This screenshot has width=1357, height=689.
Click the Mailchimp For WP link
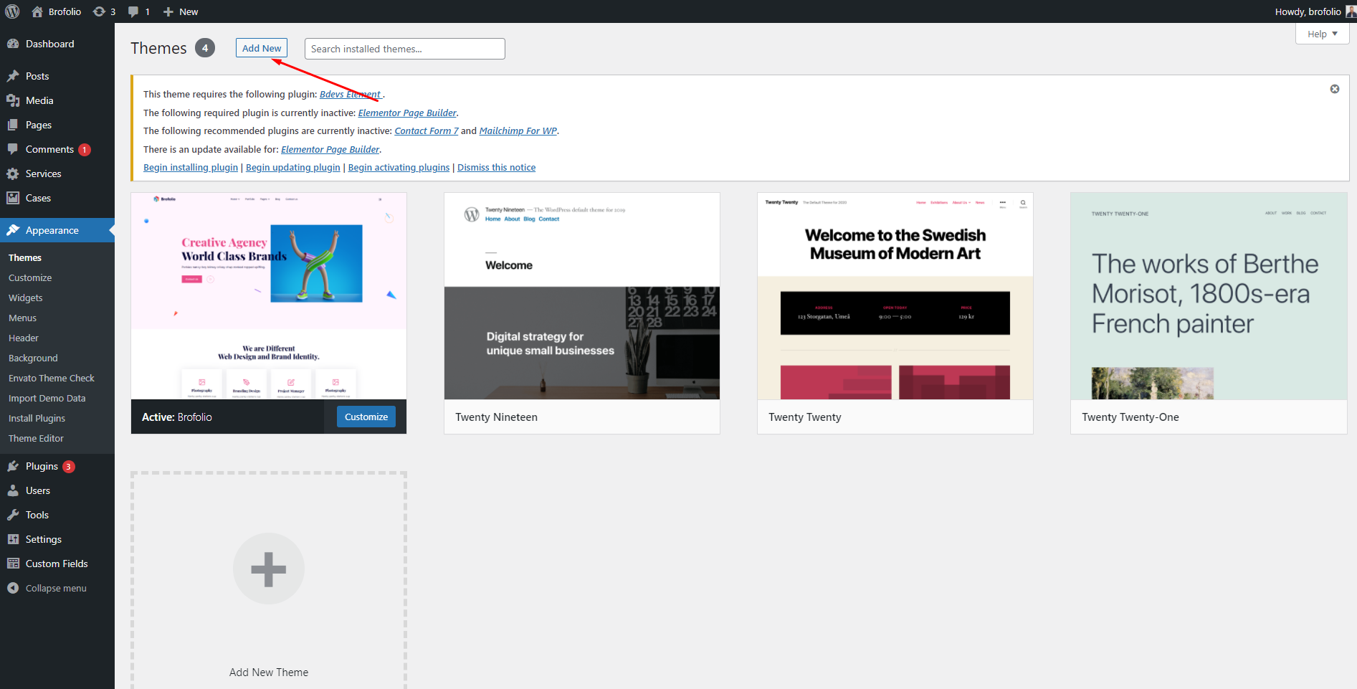(518, 130)
